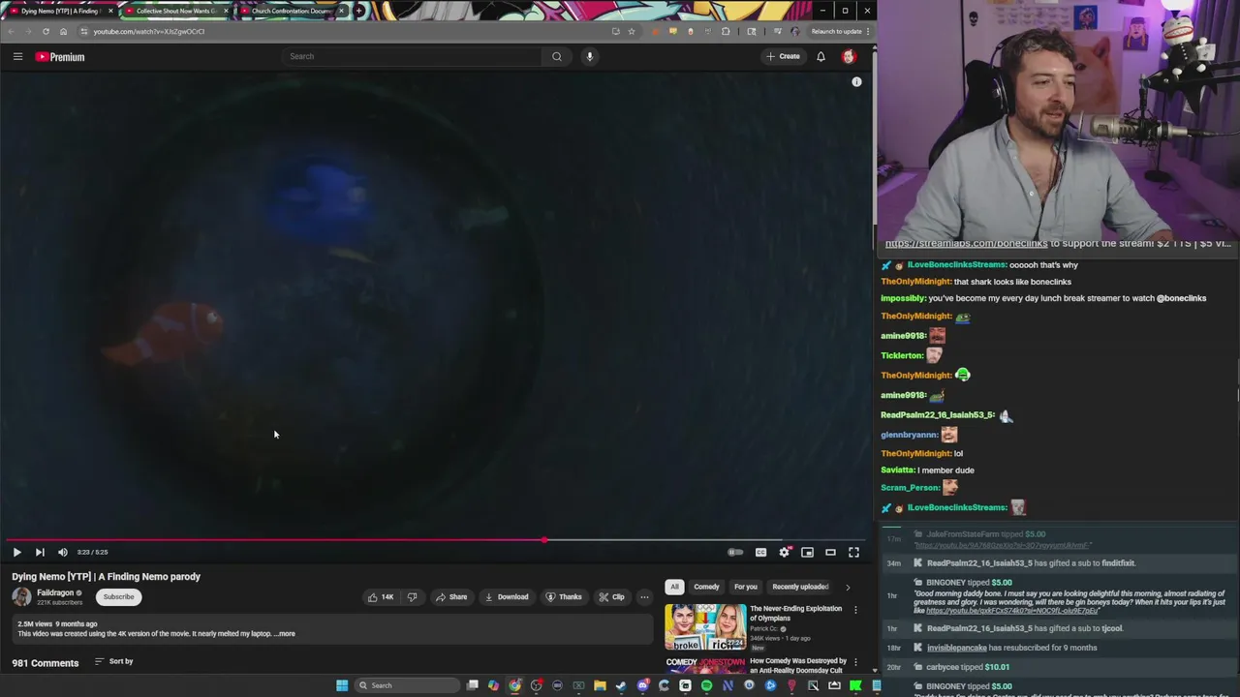Screen dimensions: 1240x697
Task: Go to browser home page
Action: tap(64, 31)
